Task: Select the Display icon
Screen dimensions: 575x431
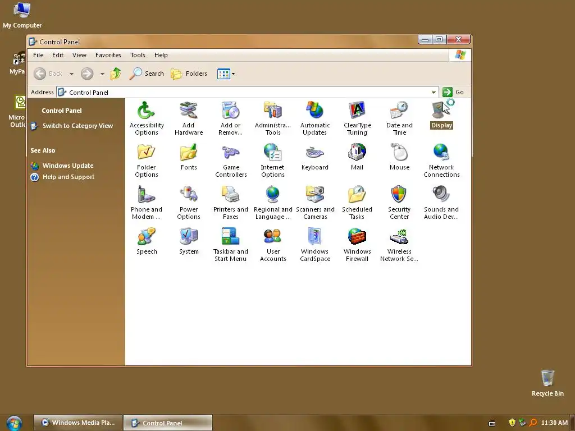Action: click(x=441, y=114)
